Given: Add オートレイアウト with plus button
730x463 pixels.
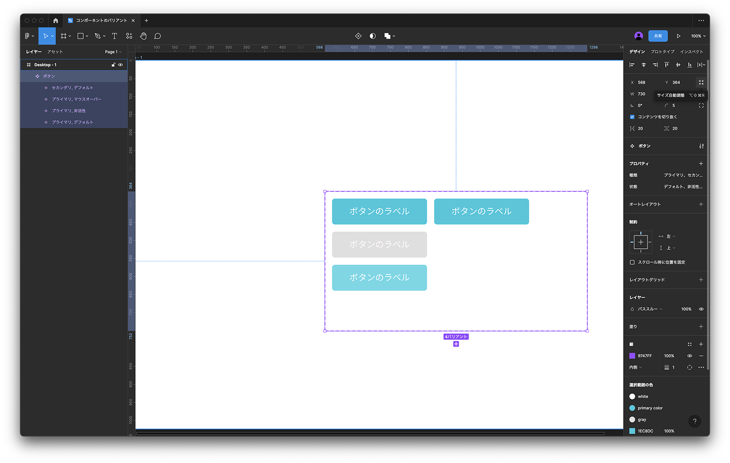Looking at the screenshot, I should pos(701,204).
